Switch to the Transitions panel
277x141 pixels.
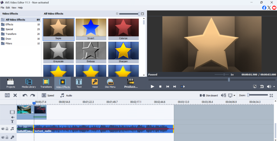[x=46, y=83]
